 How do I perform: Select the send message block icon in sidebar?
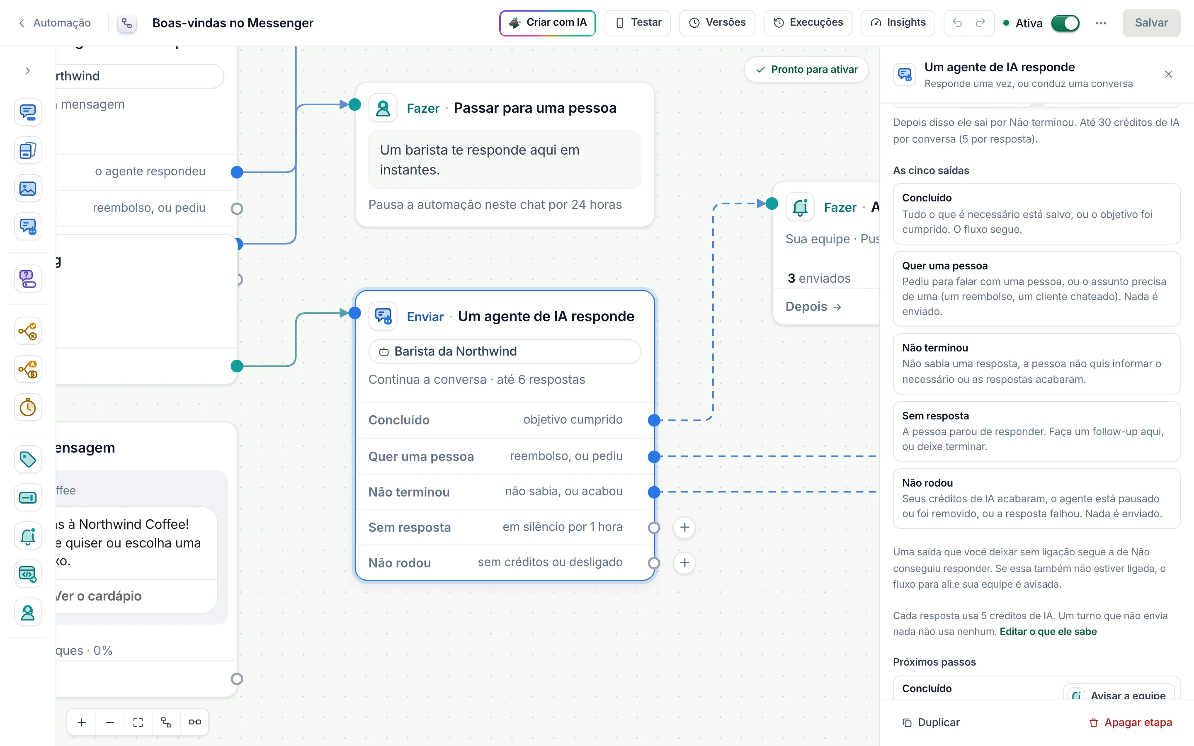pyautogui.click(x=28, y=112)
